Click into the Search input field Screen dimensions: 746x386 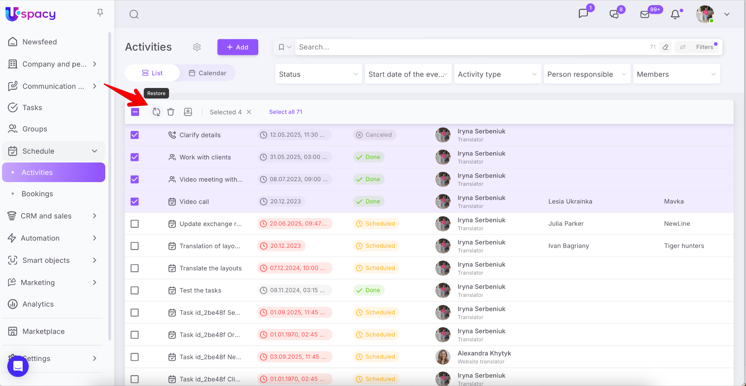pos(470,47)
